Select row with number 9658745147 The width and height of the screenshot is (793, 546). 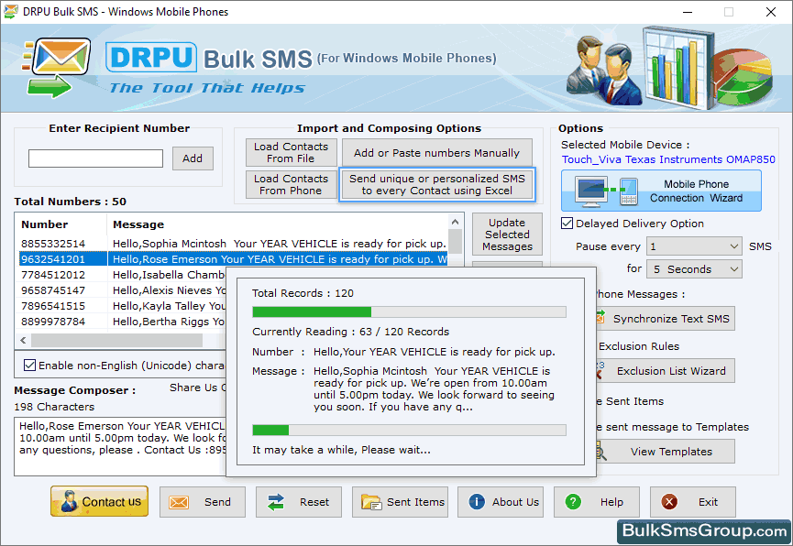pyautogui.click(x=123, y=290)
